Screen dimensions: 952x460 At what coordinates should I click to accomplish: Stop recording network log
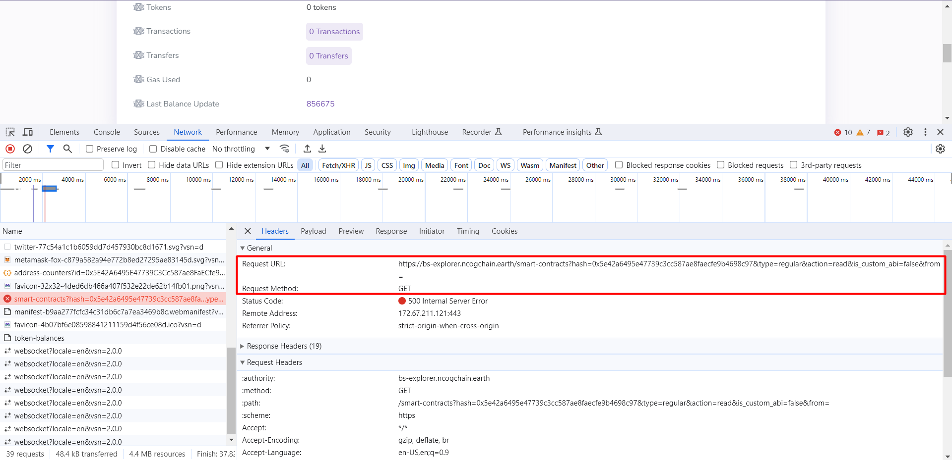pos(10,149)
